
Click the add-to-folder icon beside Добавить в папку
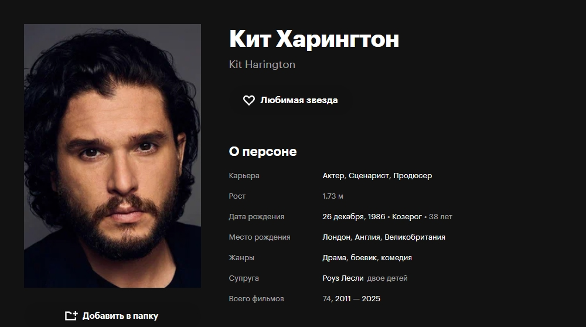point(71,316)
